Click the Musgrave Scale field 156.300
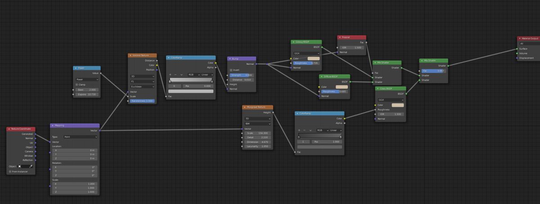540x204 pixels. click(x=258, y=133)
